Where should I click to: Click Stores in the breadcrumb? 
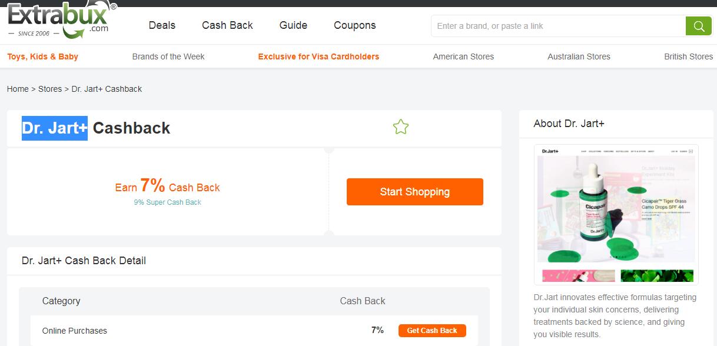click(x=50, y=89)
